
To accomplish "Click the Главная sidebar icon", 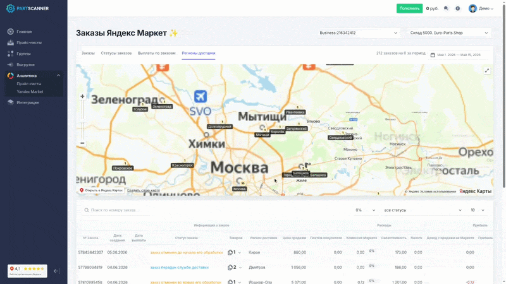I will (x=10, y=32).
